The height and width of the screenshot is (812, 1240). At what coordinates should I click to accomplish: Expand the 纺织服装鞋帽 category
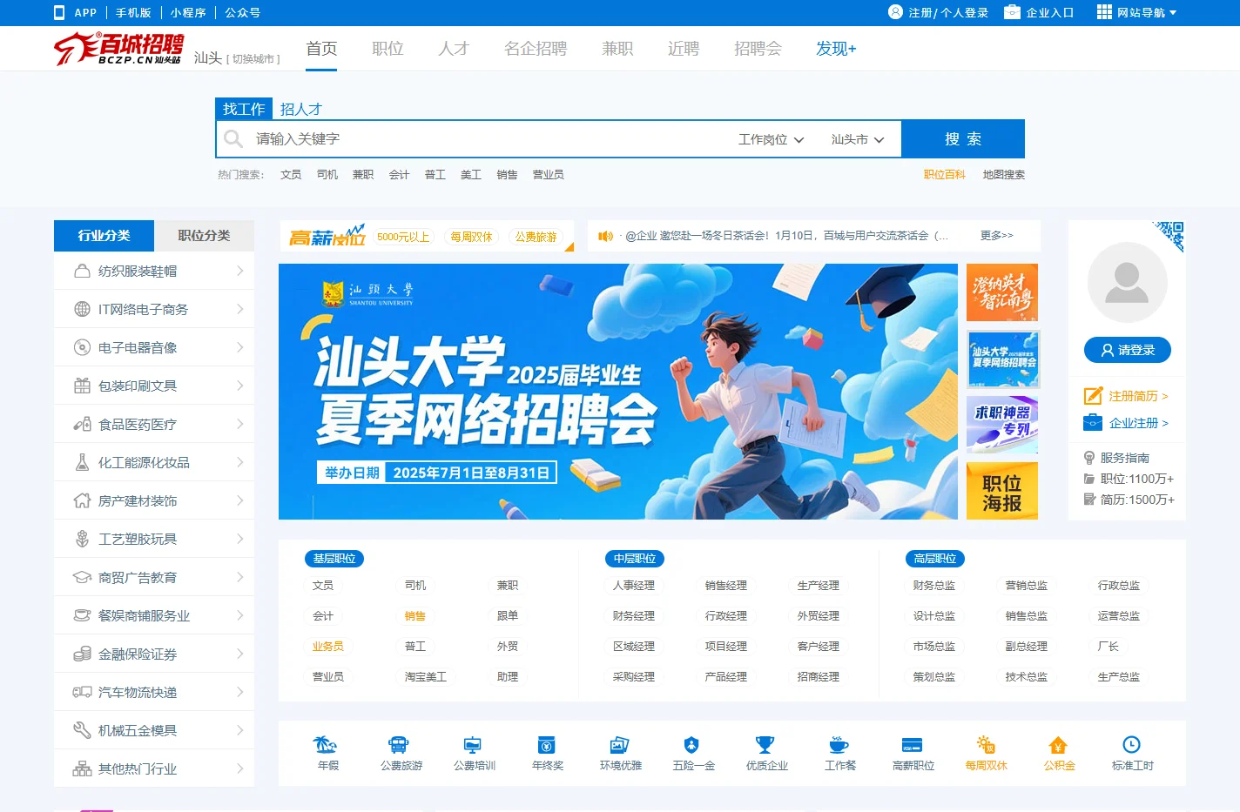pyautogui.click(x=154, y=271)
